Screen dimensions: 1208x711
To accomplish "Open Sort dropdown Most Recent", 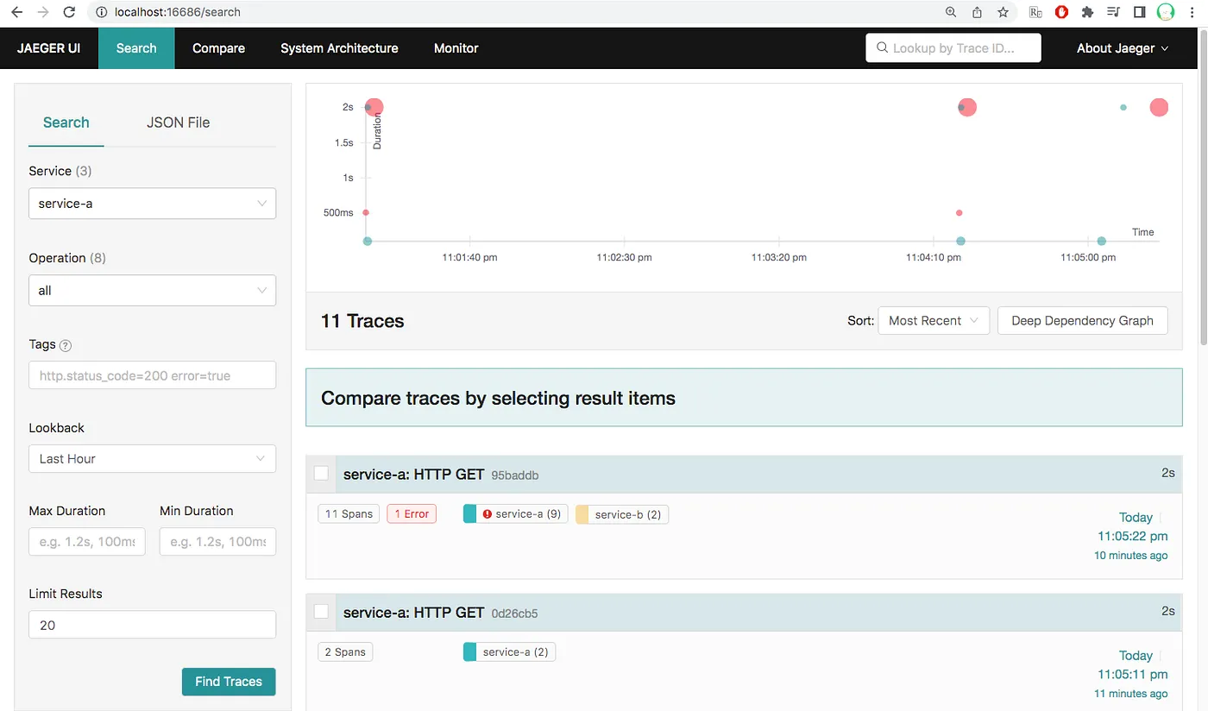I will [x=934, y=320].
